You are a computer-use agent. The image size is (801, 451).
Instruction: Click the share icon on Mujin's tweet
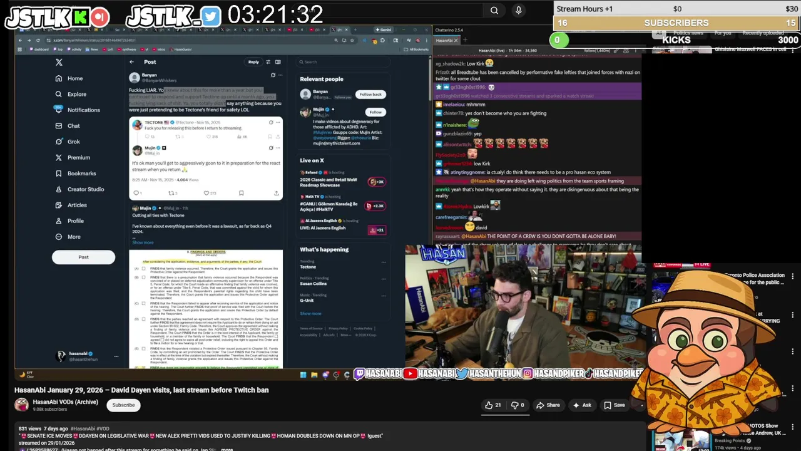(277, 193)
